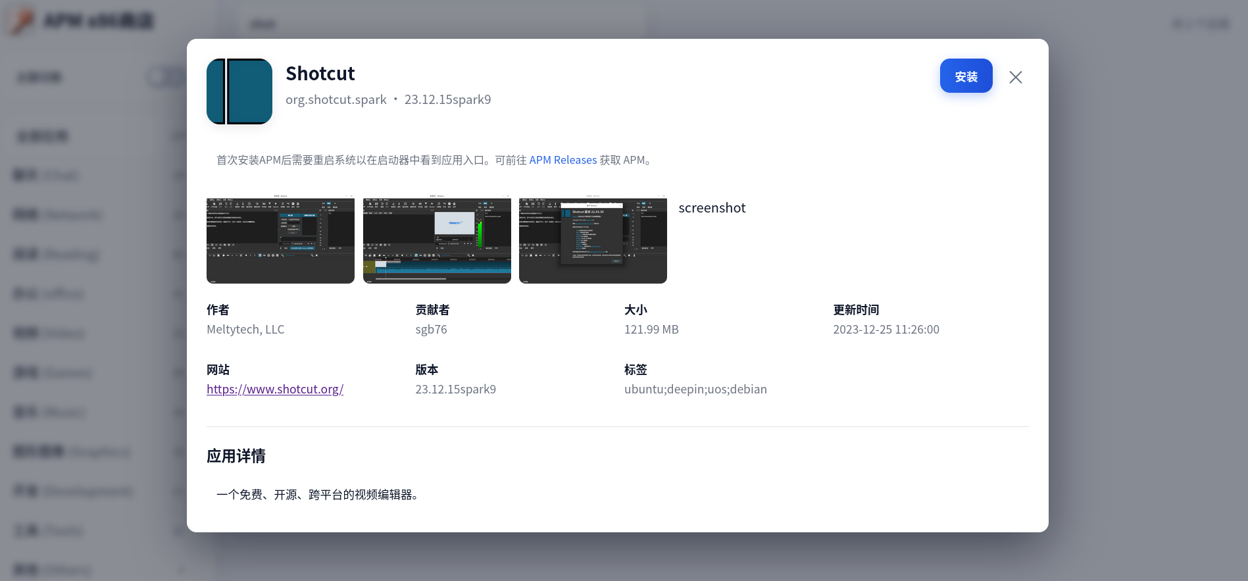
Task: Click the size value 121.99 MB
Action: [x=651, y=329]
